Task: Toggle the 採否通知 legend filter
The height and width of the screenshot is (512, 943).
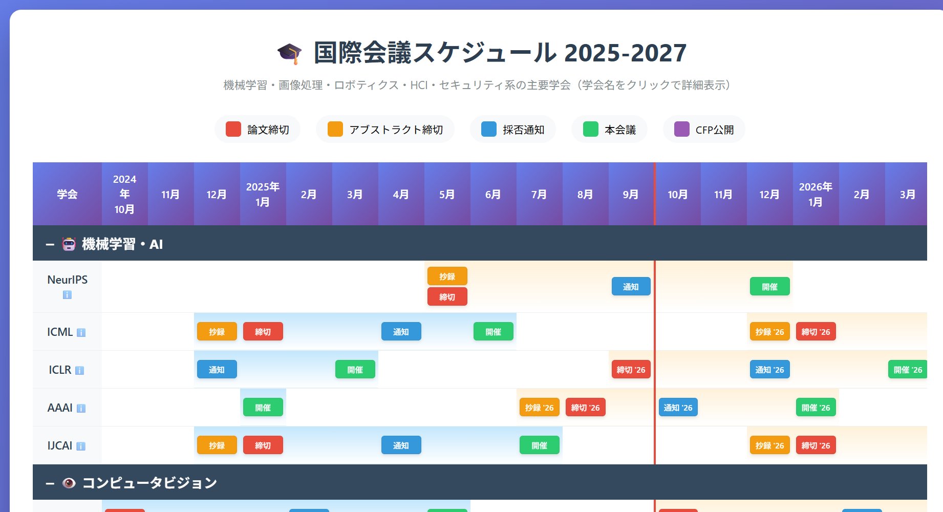Action: pyautogui.click(x=512, y=130)
